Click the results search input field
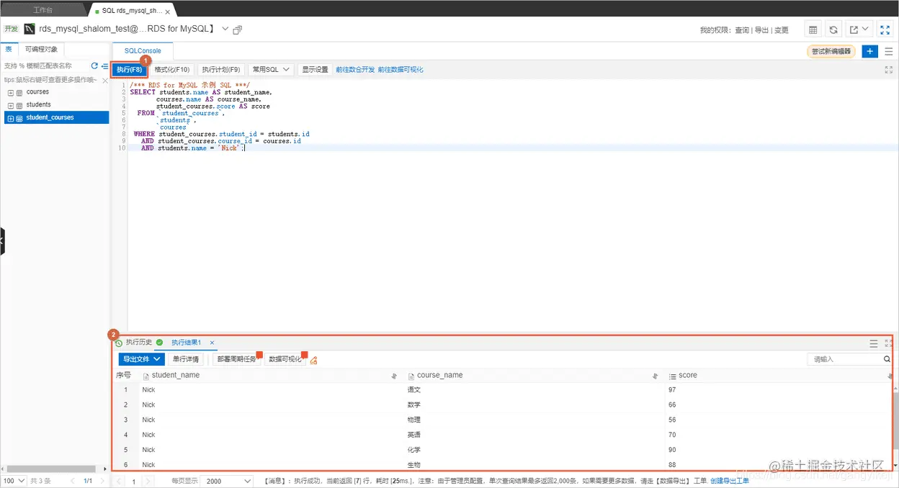 pos(845,359)
